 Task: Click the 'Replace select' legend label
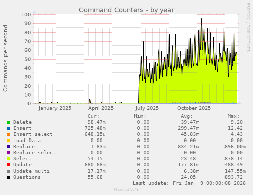[35, 153]
